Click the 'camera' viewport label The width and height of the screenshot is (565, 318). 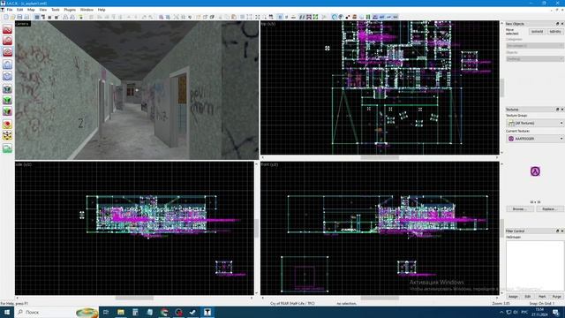tap(22, 24)
